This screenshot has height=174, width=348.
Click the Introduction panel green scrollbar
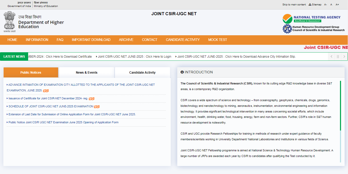[340, 106]
